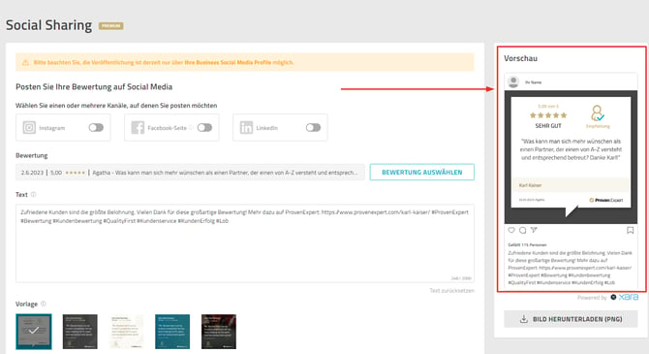Image resolution: width=649 pixels, height=354 pixels.
Task: Click the comment bubble icon in preview
Action: click(523, 230)
